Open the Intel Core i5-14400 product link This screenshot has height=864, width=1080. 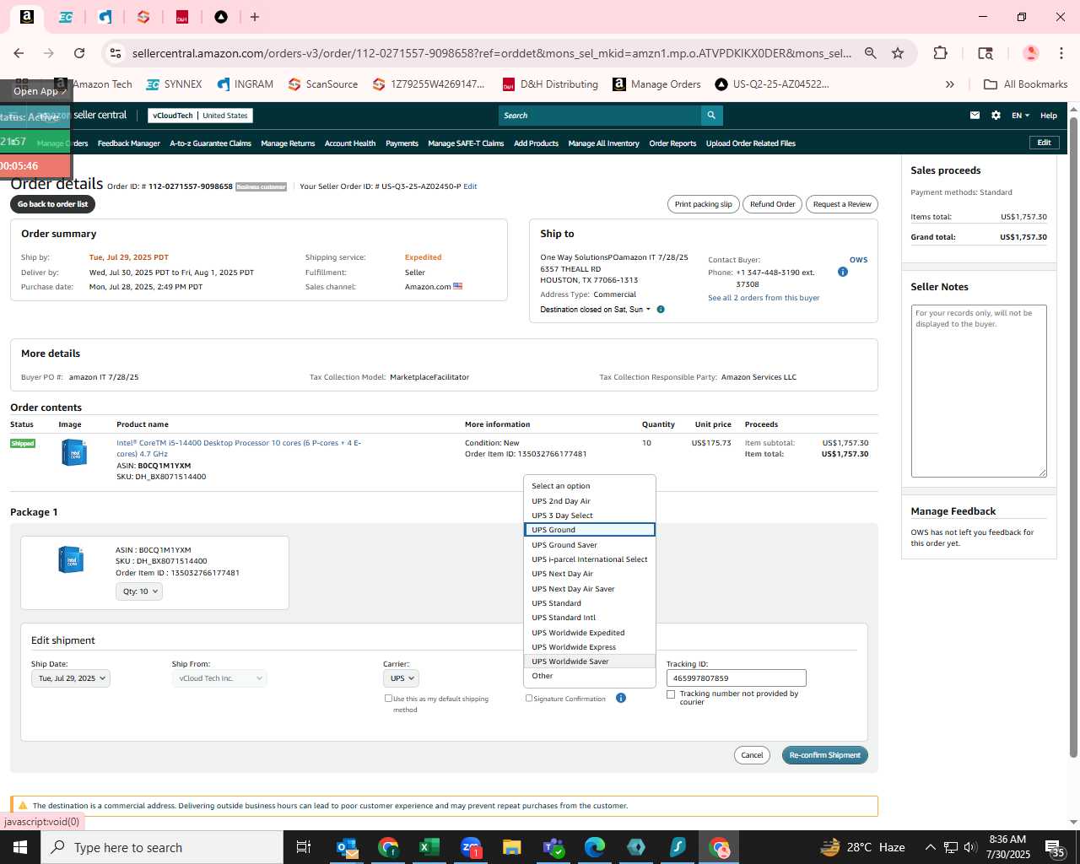pos(239,448)
